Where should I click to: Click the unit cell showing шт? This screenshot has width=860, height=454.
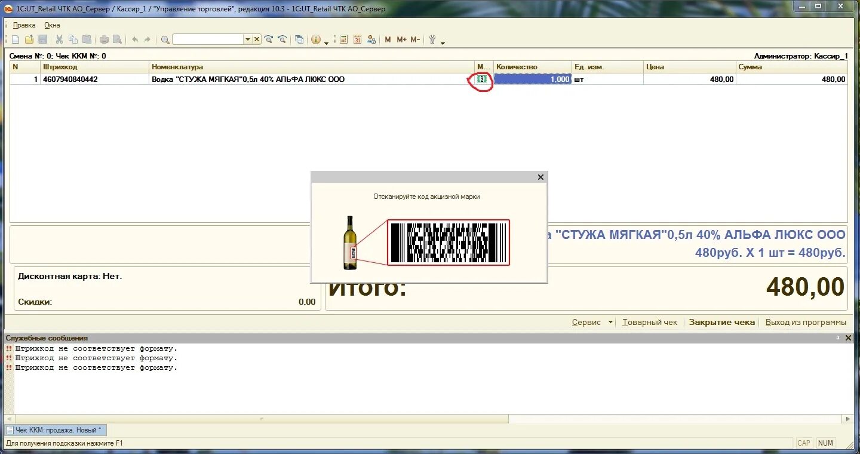tap(607, 79)
